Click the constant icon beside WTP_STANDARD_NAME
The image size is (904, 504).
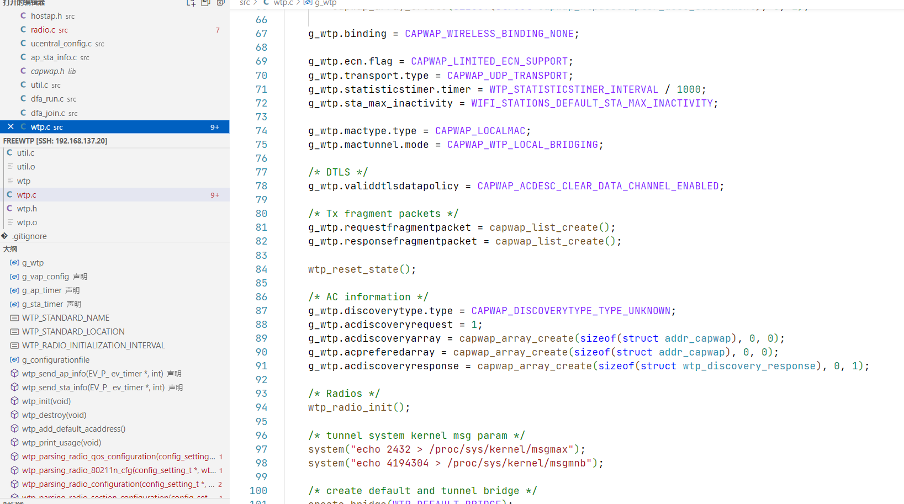tap(15, 318)
